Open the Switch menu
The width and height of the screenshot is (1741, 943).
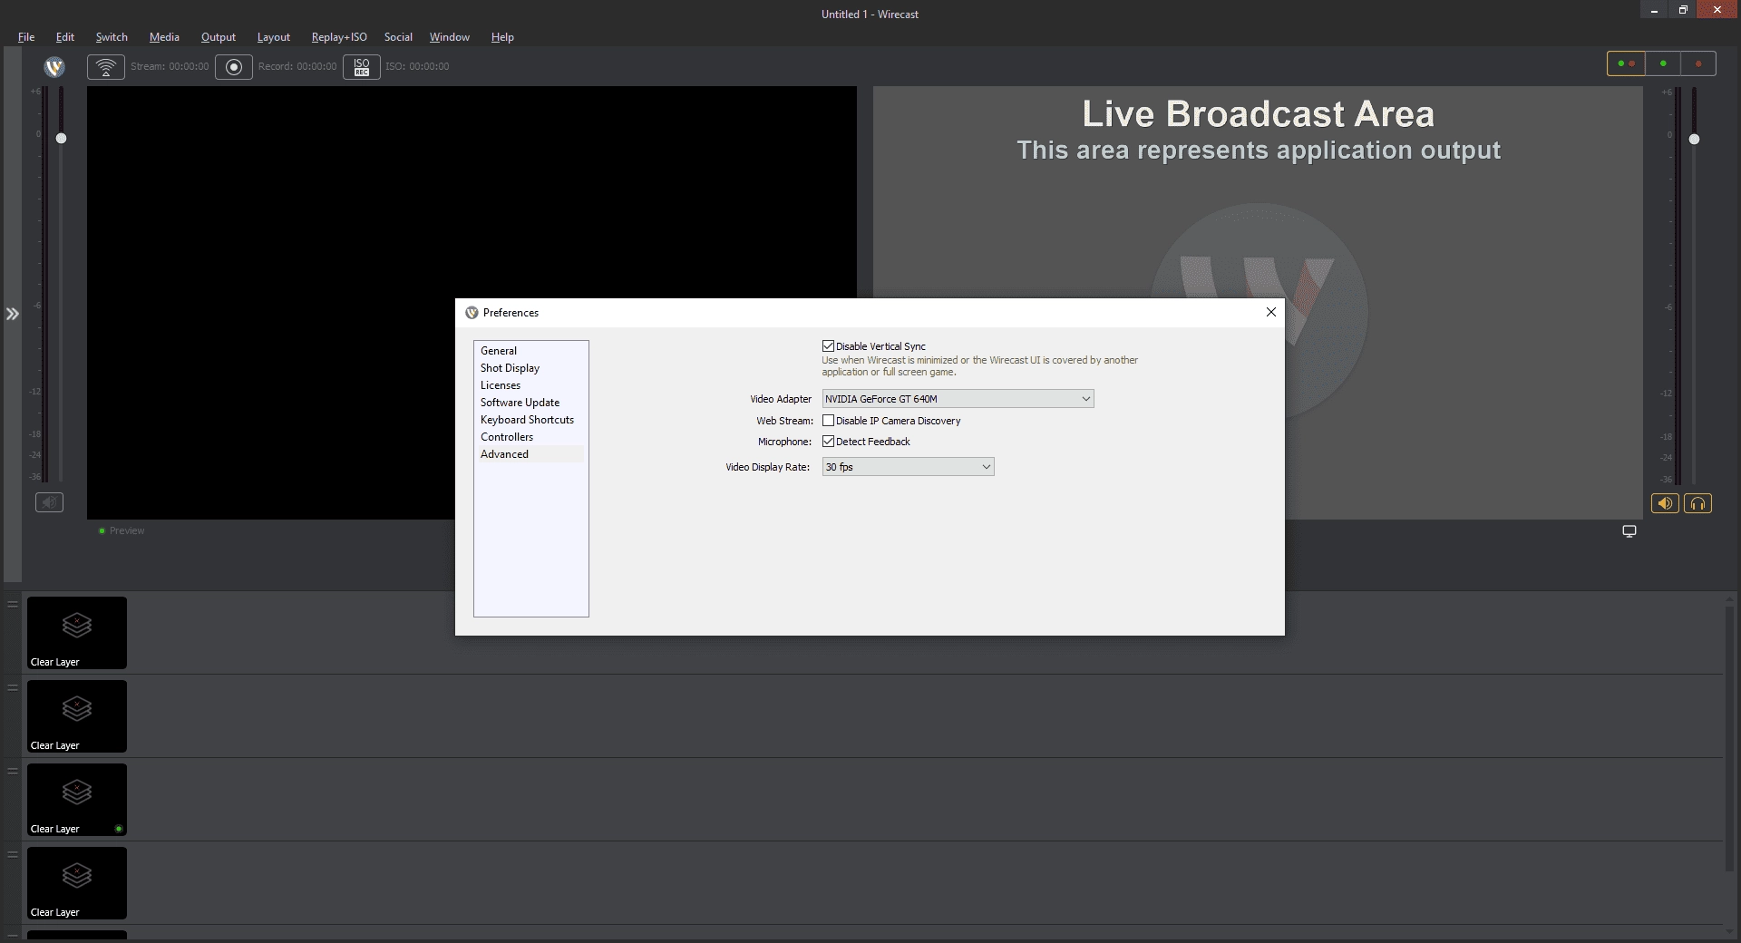[112, 37]
